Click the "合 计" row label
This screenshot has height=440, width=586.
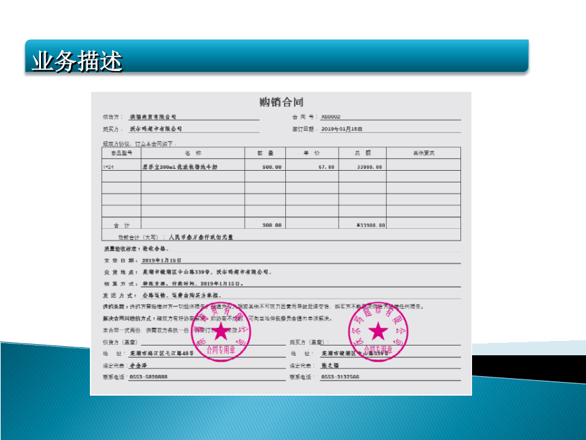click(x=122, y=226)
